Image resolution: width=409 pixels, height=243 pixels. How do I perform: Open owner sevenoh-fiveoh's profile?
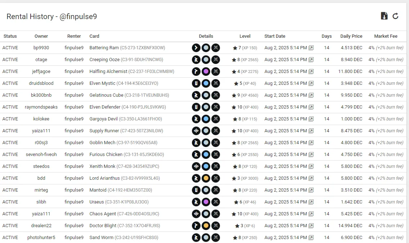pos(41,155)
